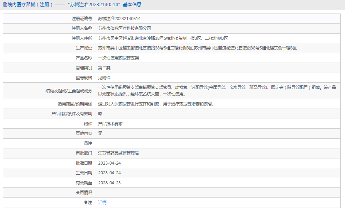Select the 生效日期 value 2023-04-24
Image resolution: width=345 pixels, height=211 pixels.
(x=109, y=173)
